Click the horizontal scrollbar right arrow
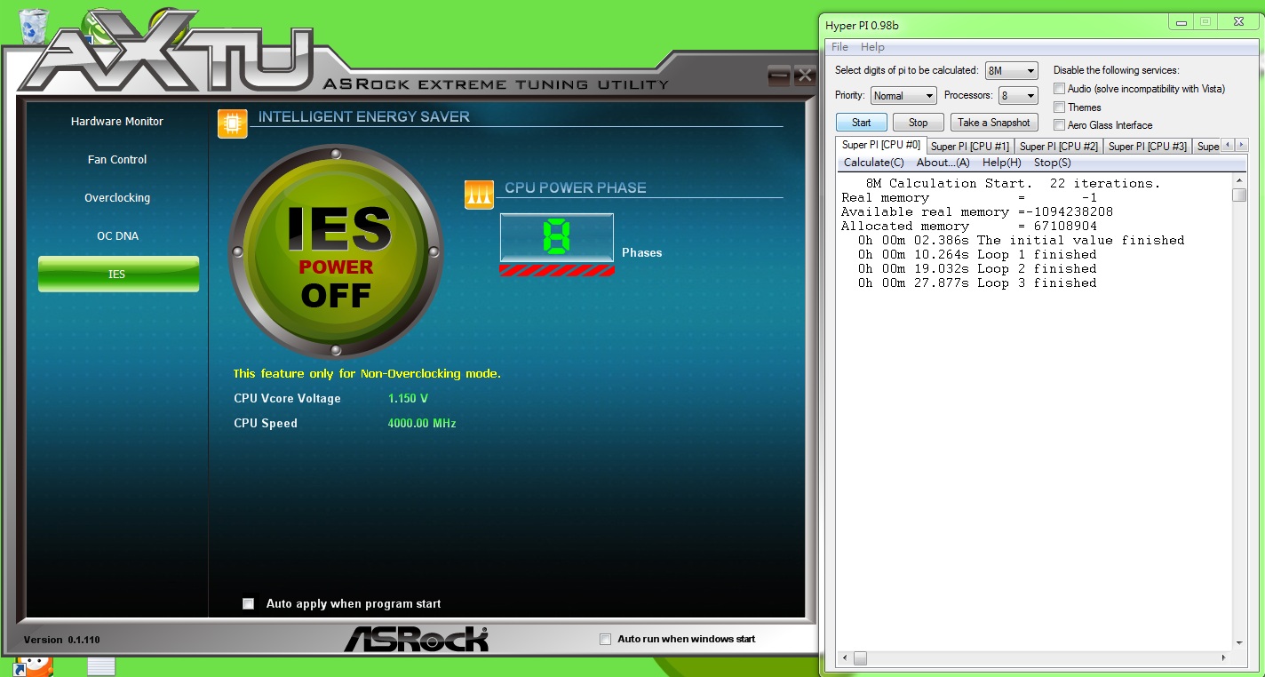 (1224, 659)
